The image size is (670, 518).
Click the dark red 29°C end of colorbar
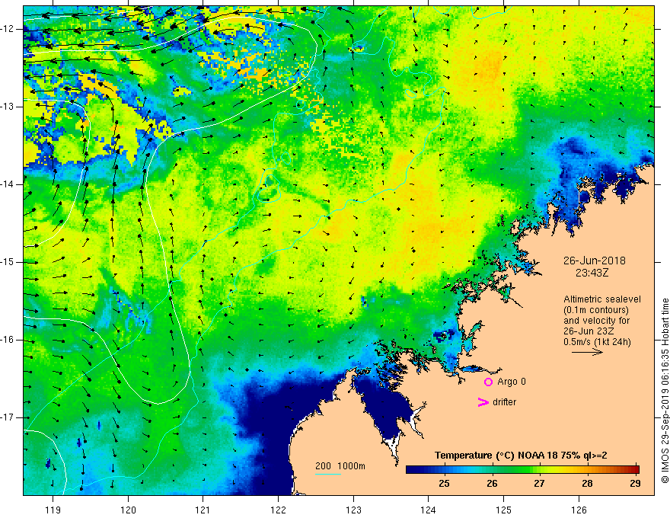(x=635, y=470)
